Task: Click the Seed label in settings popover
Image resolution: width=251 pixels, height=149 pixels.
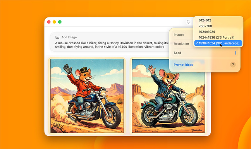Action: [x=177, y=53]
